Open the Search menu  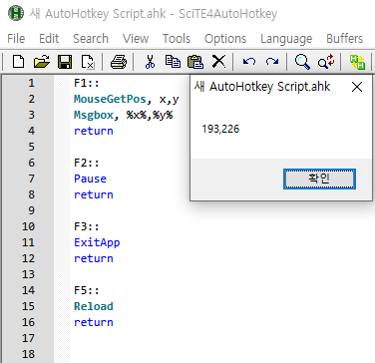coord(91,39)
